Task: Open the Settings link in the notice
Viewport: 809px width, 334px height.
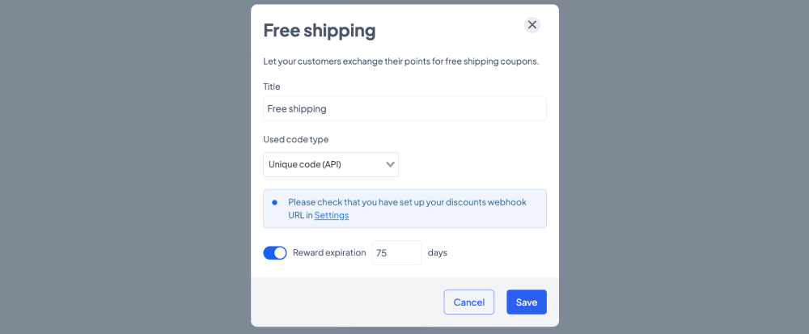Action: tap(331, 215)
